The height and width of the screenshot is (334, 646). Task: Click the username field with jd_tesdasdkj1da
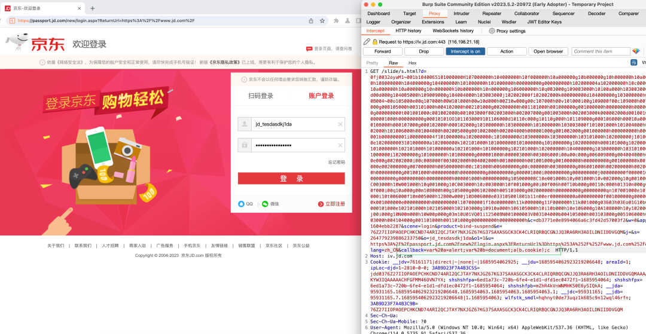291,124
